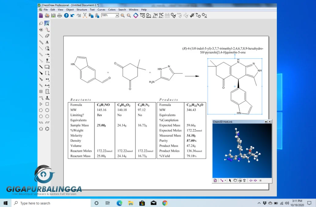
Task: Paste clipboard contents from toolbar
Action: (97, 15)
